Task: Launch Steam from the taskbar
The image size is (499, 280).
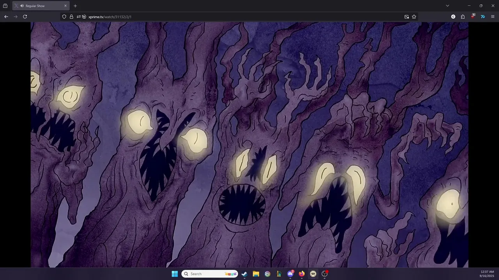Action: click(x=244, y=274)
